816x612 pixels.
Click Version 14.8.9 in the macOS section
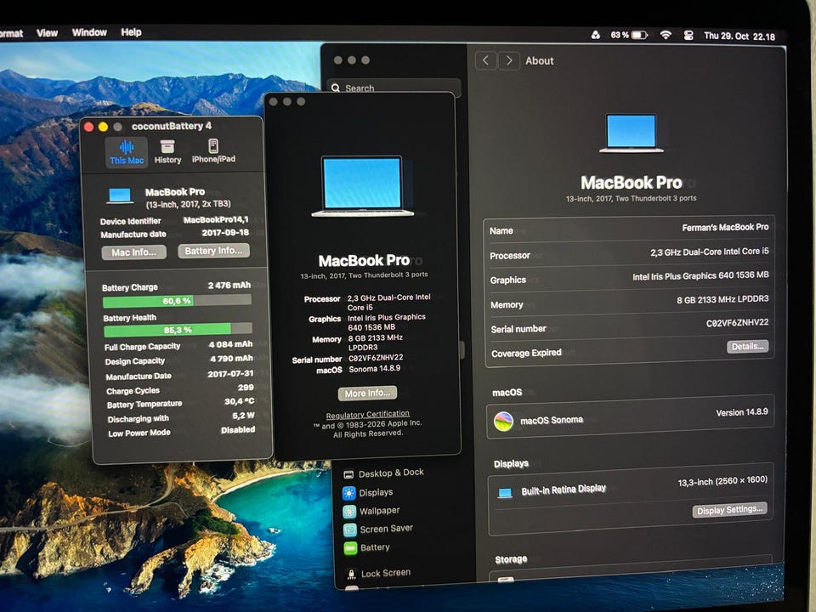741,413
